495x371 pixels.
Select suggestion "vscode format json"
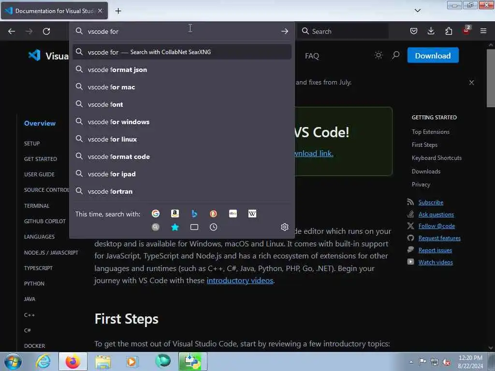182,70
